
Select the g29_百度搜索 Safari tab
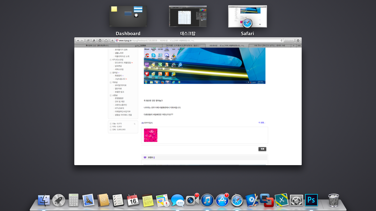[x=140, y=46]
